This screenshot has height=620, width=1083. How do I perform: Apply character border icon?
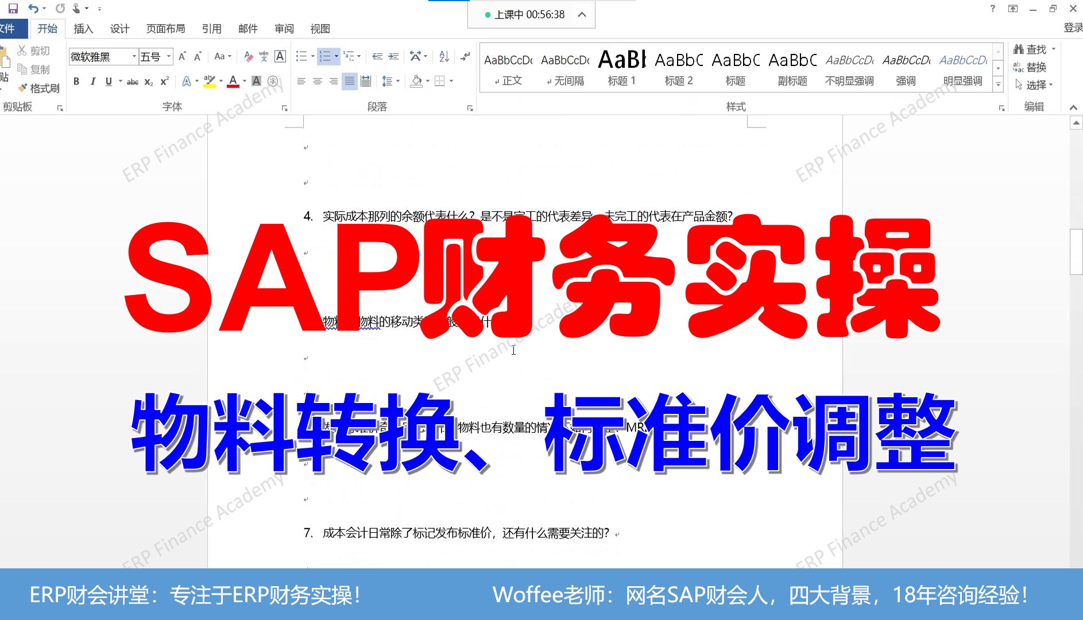coord(280,56)
